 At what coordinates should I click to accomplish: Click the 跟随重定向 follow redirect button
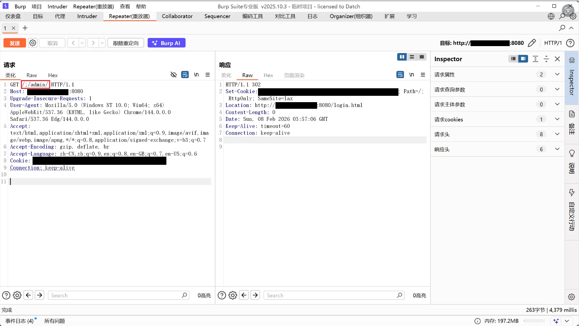tap(126, 43)
